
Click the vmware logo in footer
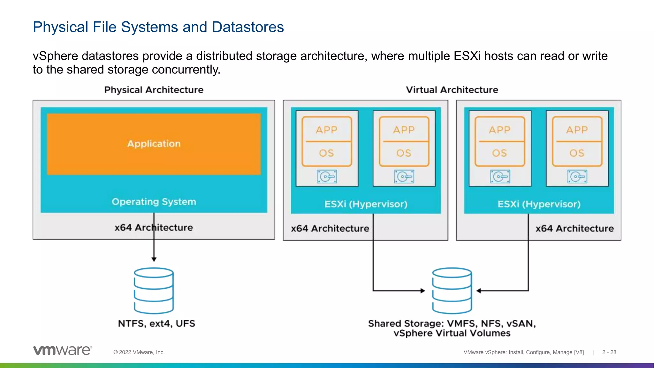click(x=63, y=350)
